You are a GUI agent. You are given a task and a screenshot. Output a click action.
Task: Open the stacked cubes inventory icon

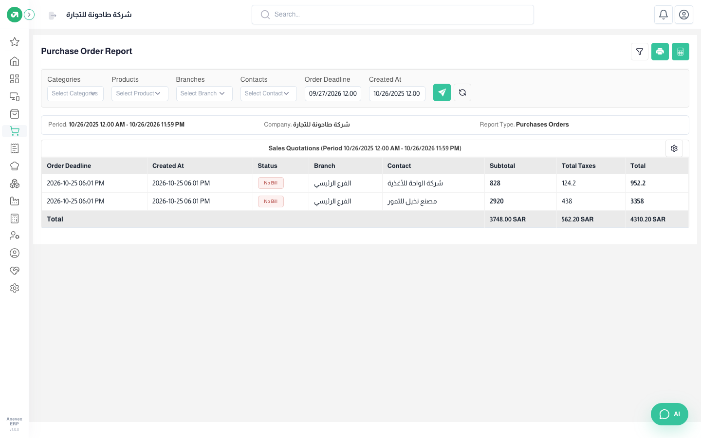coord(15,183)
